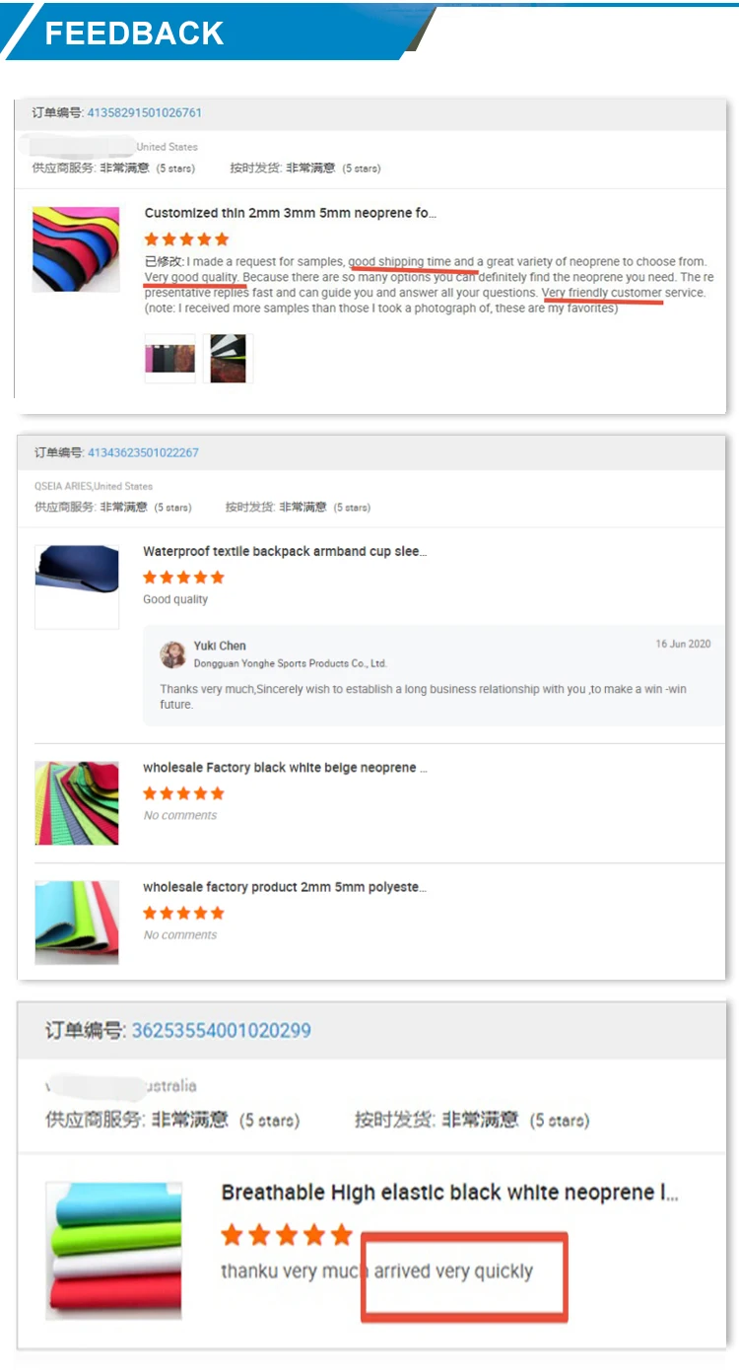739x1370 pixels.
Task: Click the colorful neoprene sheets product thumbnail
Action: 76,248
